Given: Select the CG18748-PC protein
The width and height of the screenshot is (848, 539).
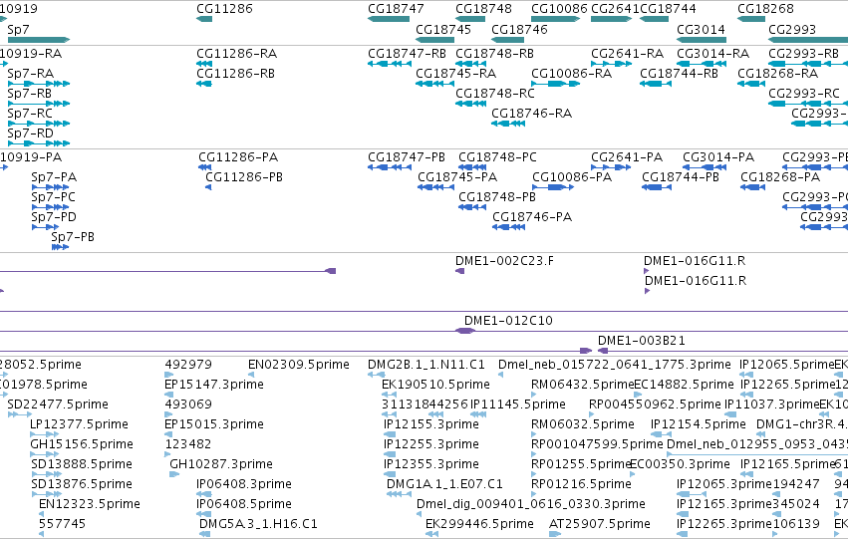Looking at the screenshot, I should pyautogui.click(x=498, y=157).
